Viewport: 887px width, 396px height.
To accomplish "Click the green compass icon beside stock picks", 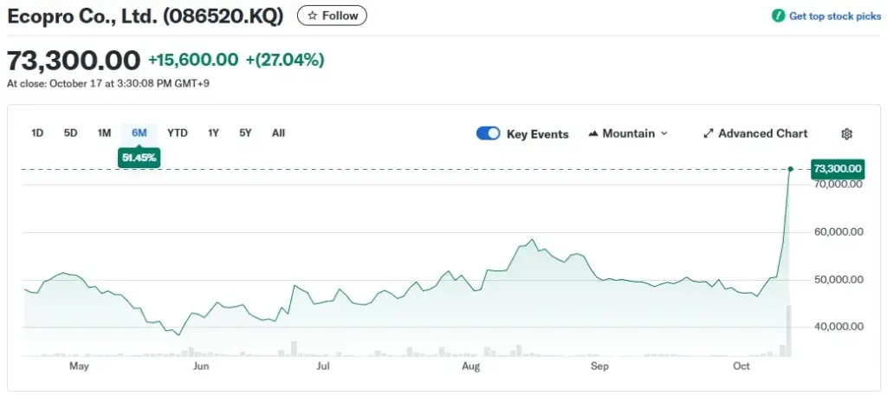I will pos(778,16).
